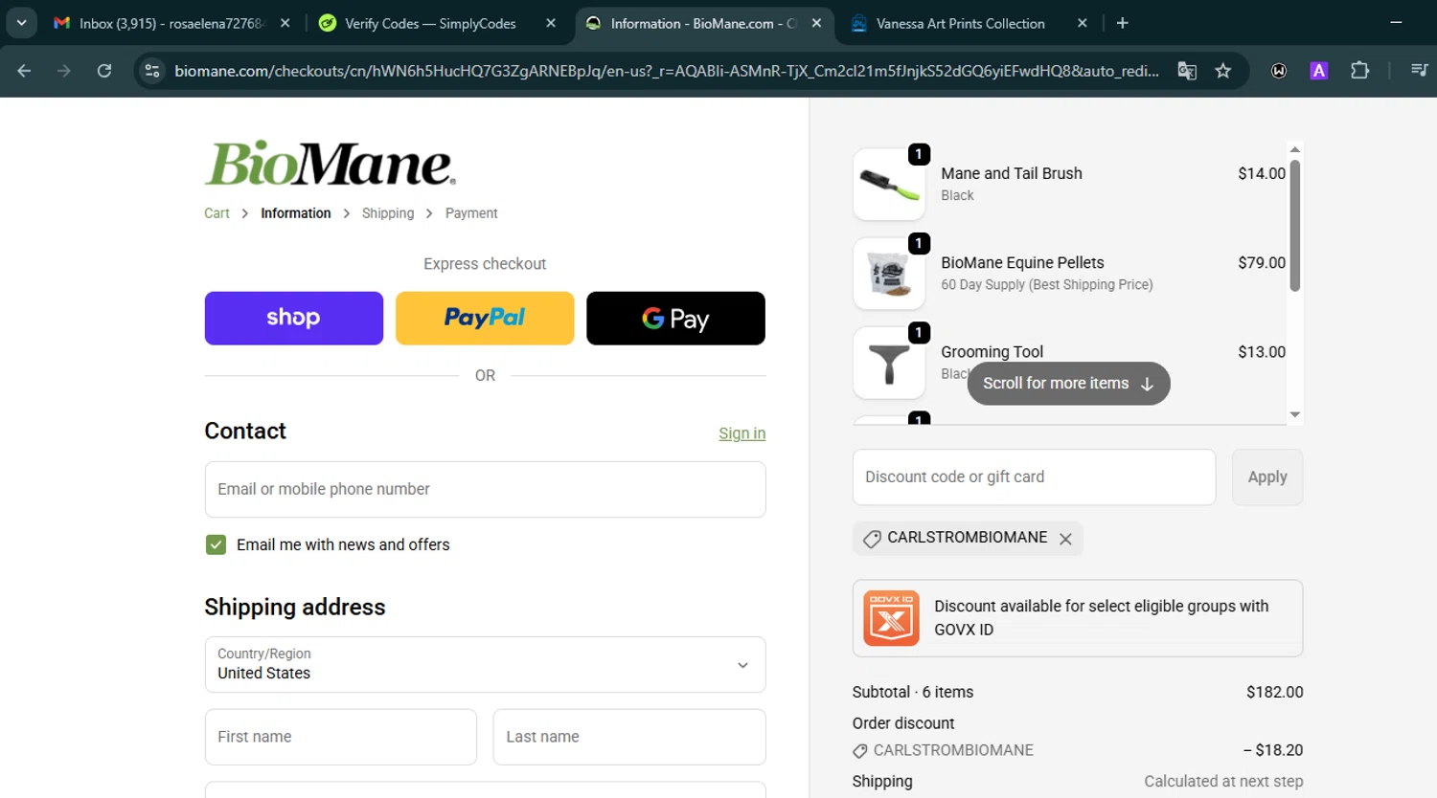
Task: Click the Sign in link
Action: (x=742, y=433)
